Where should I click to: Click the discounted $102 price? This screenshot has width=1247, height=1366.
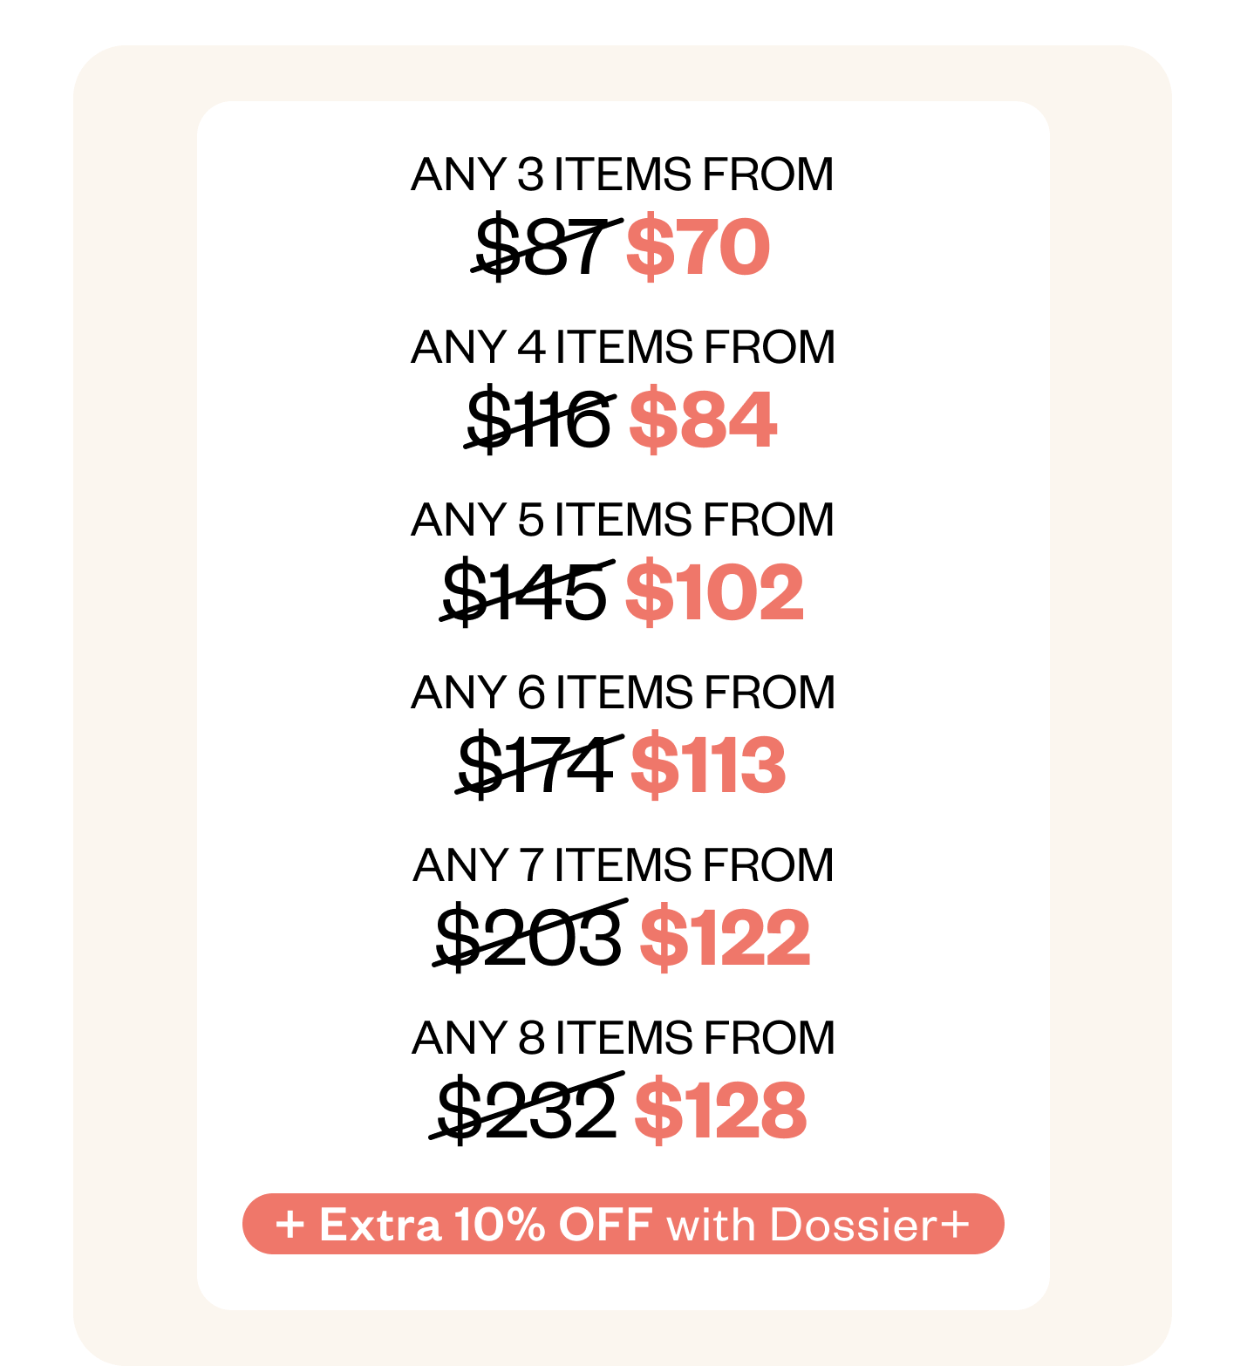tap(714, 593)
